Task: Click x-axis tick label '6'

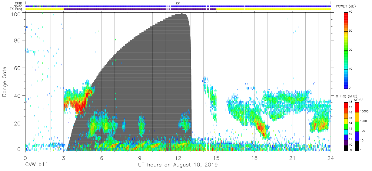Action: click(x=101, y=158)
